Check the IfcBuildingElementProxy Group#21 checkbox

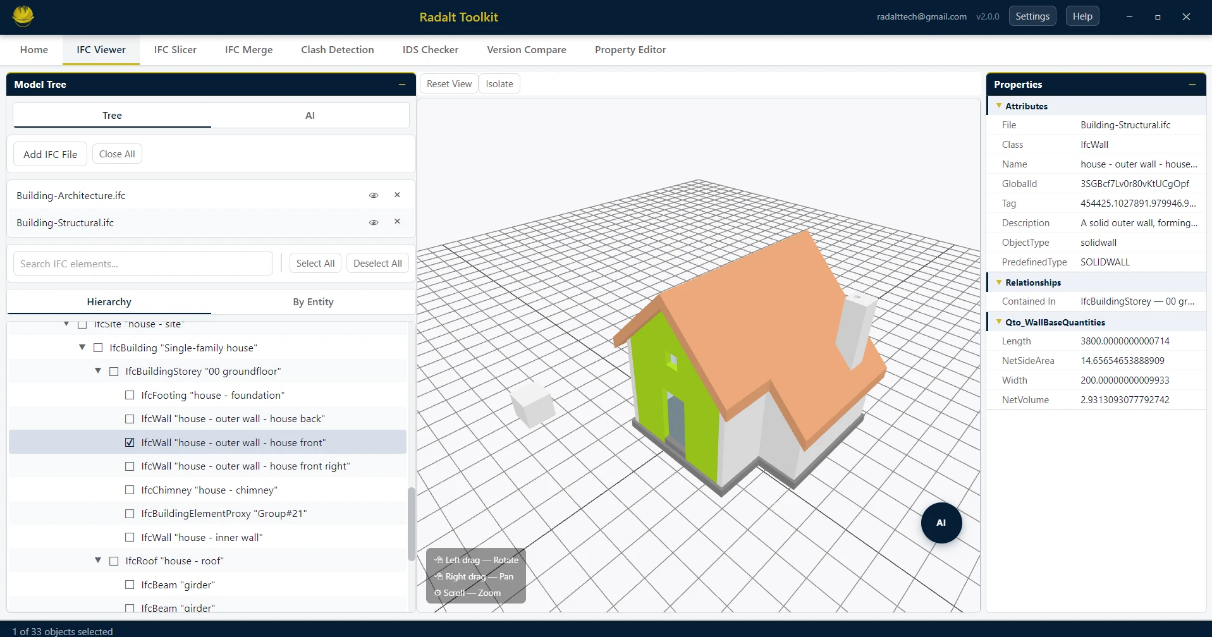(130, 514)
